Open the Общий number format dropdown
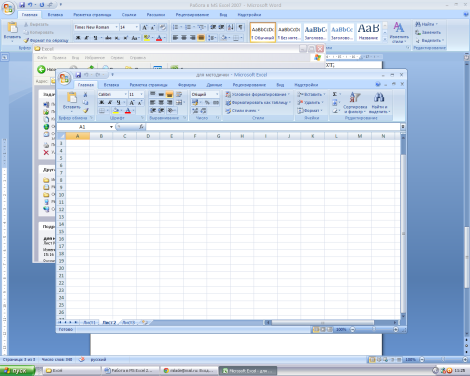The image size is (470, 376). point(217,94)
